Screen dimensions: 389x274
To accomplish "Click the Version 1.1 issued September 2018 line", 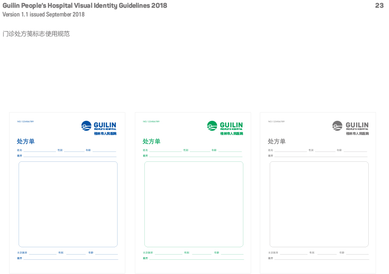I will tap(44, 15).
